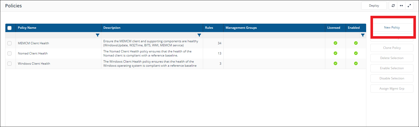Create a policy with New Policy button
This screenshot has height=127, width=419.
click(392, 27)
